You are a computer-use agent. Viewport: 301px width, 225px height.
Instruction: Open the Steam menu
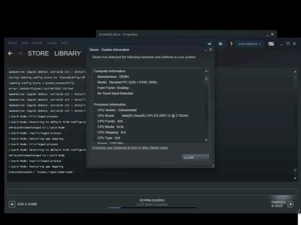tap(12, 43)
